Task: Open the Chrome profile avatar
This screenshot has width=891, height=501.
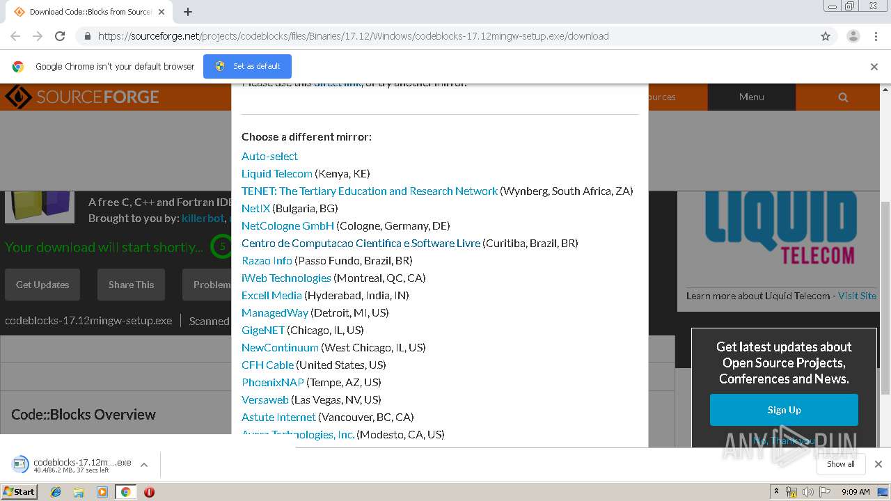Action: (x=853, y=36)
